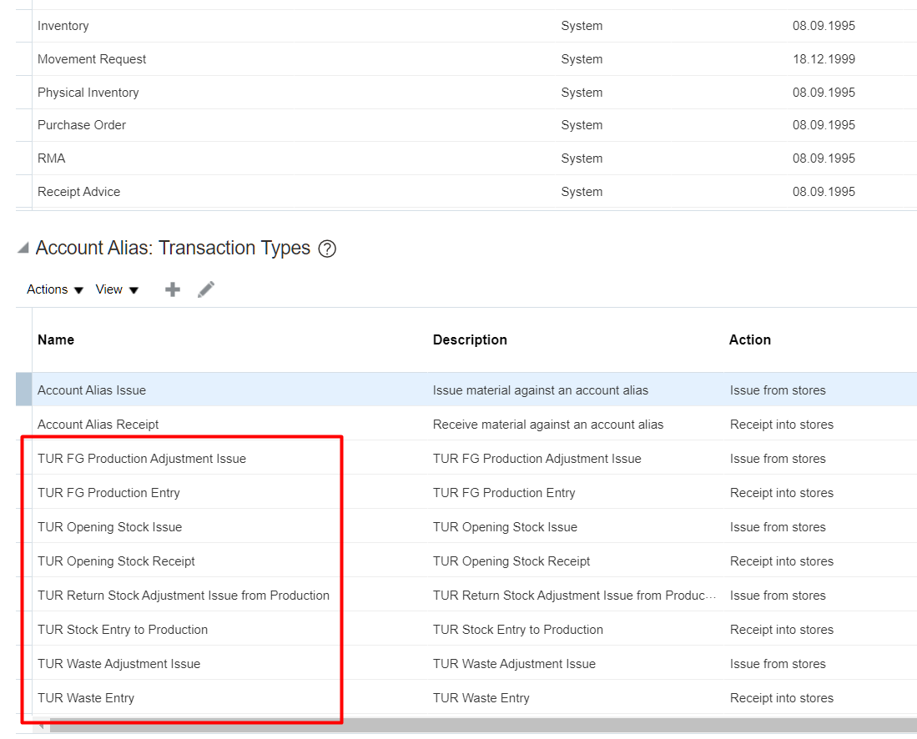Open help for Account Alias: Transaction Types

[327, 248]
